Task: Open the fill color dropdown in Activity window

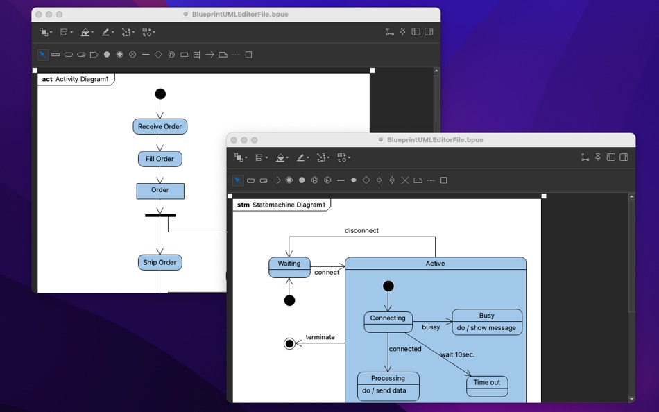Action: (x=87, y=32)
